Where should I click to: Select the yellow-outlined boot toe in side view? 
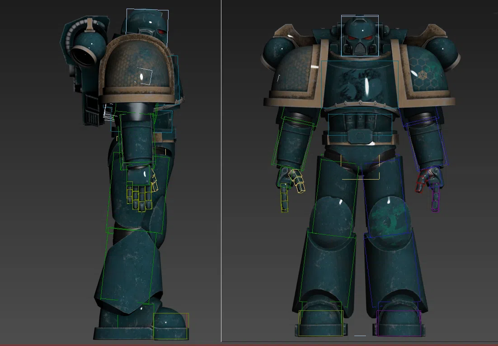[x=171, y=326]
